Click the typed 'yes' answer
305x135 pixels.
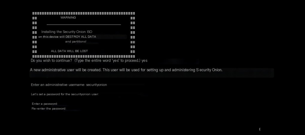click(x=144, y=61)
